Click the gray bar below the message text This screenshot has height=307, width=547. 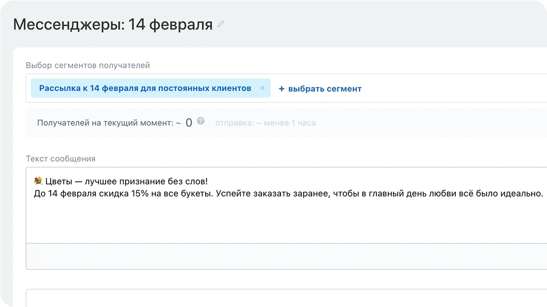287,256
